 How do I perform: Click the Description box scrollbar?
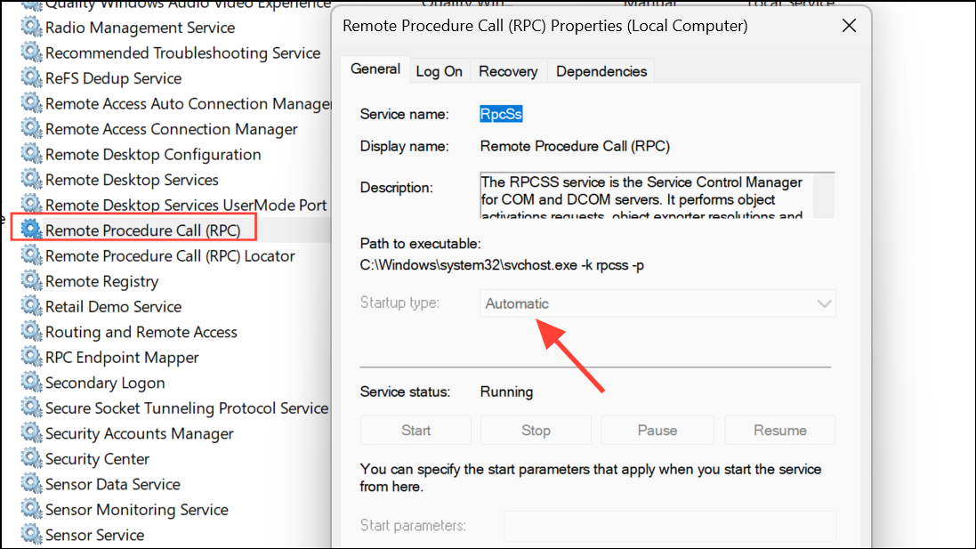824,196
